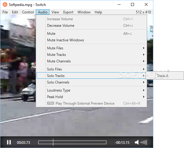Expand the Solo Channels submenu
The image size is (184, 148).
(x=91, y=82)
